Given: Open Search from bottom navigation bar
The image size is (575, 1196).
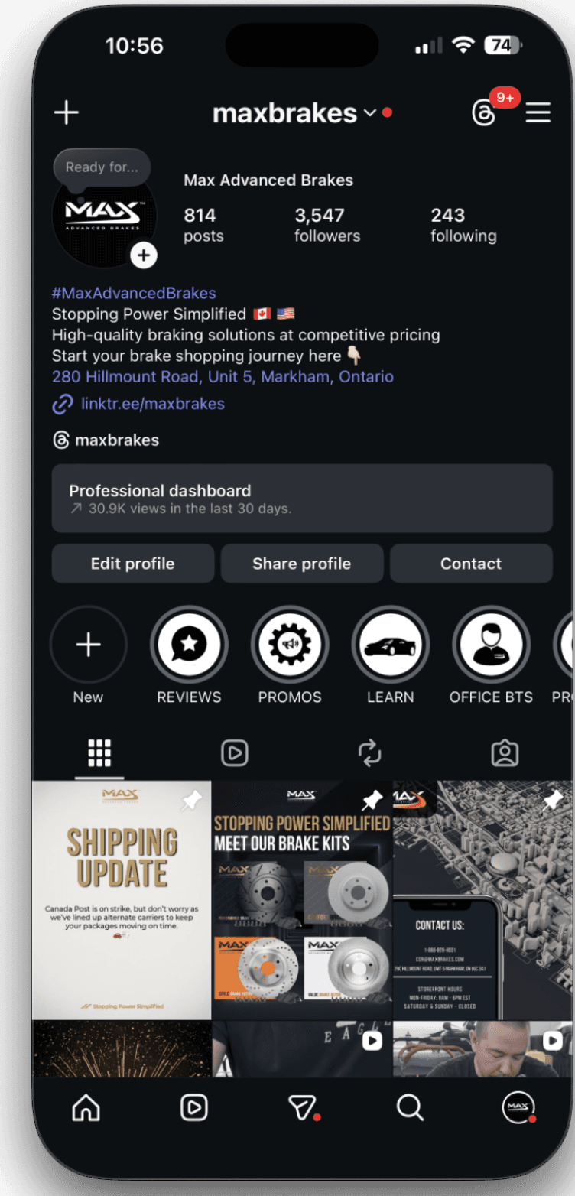Looking at the screenshot, I should (410, 1107).
